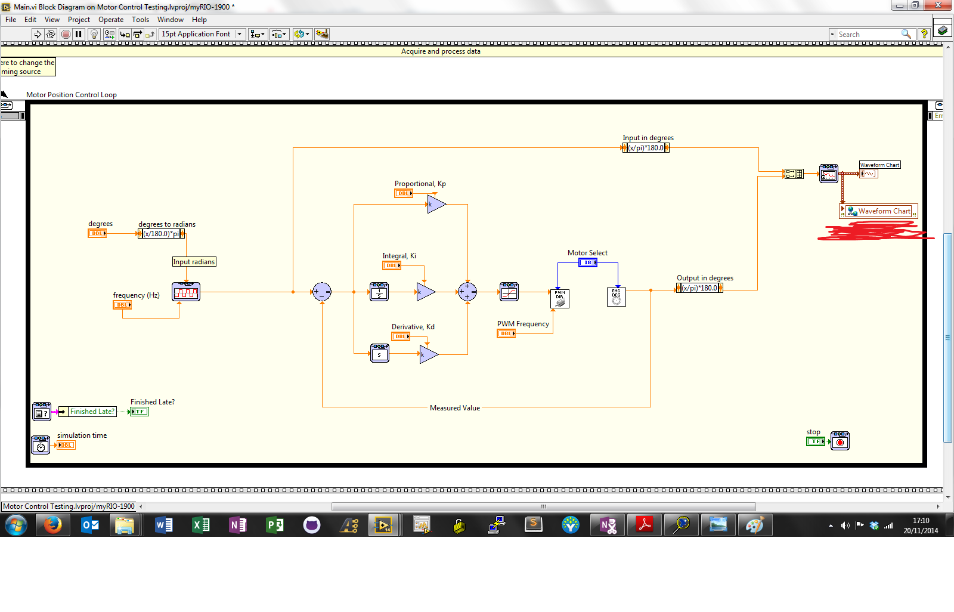The height and width of the screenshot is (612, 954).
Task: Select the Build Array node
Action: pos(794,174)
